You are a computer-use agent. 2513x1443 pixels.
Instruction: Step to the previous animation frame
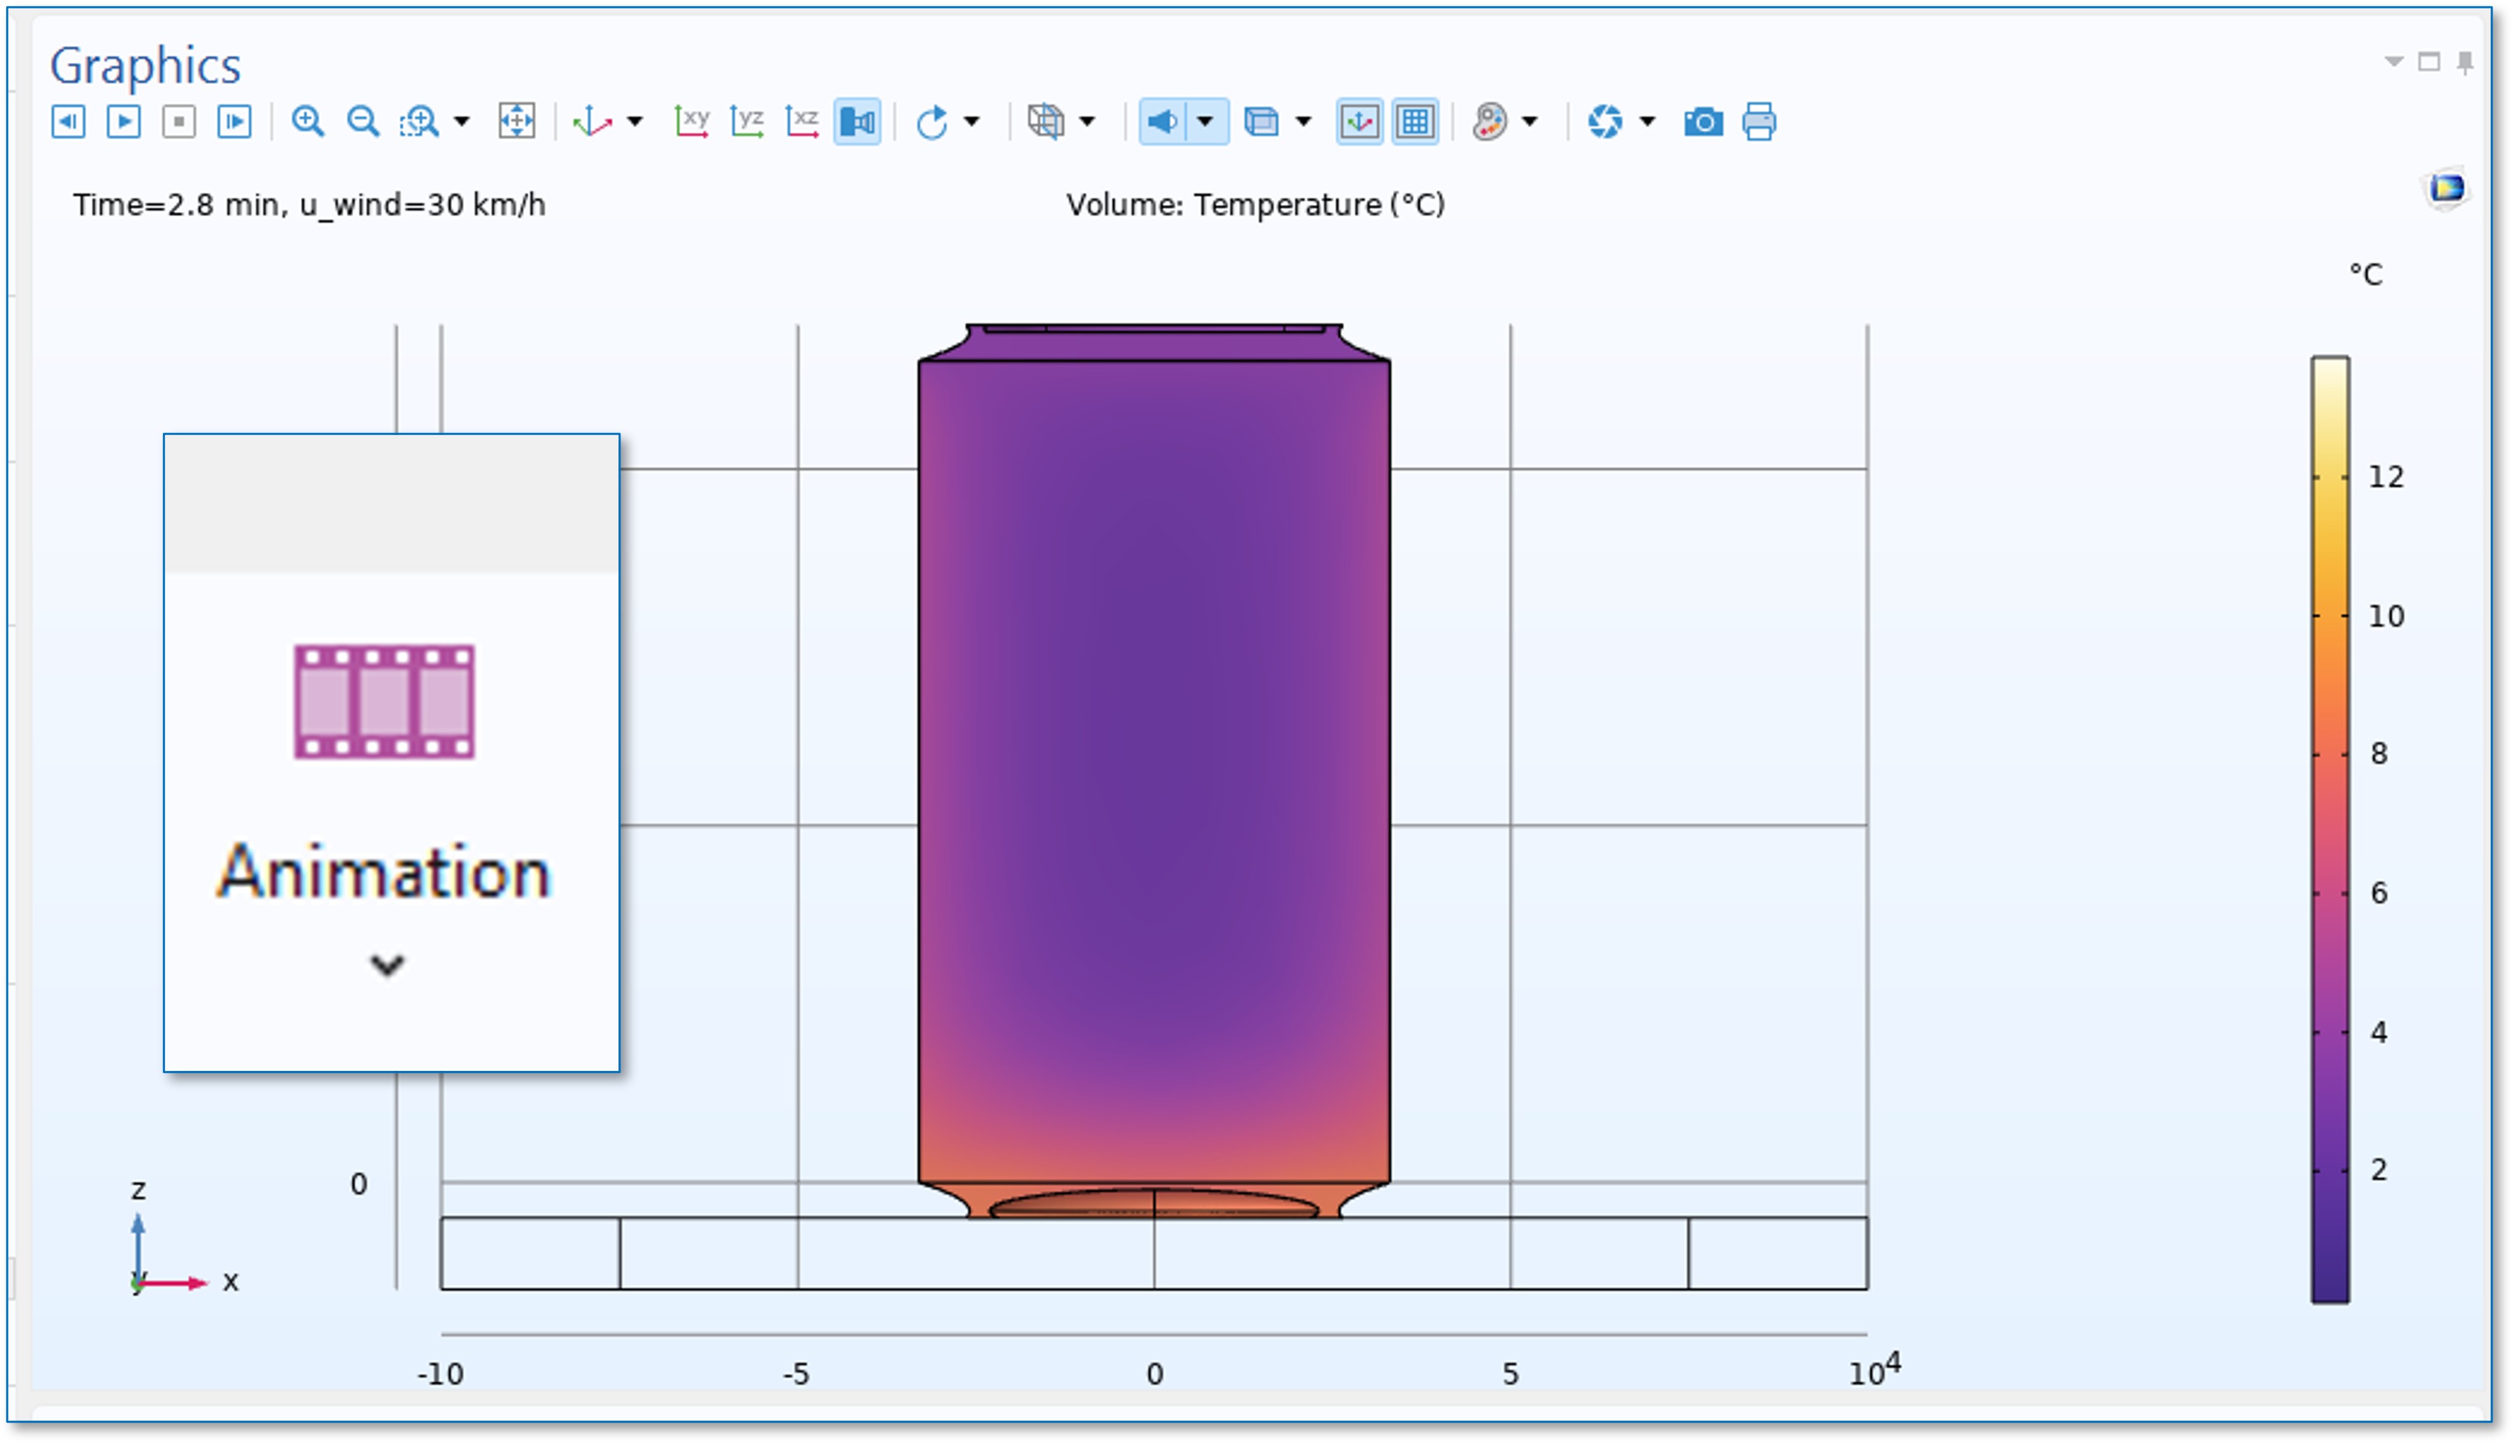69,122
